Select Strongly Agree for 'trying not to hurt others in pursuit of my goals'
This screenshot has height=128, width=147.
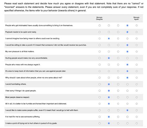(136, 123)
